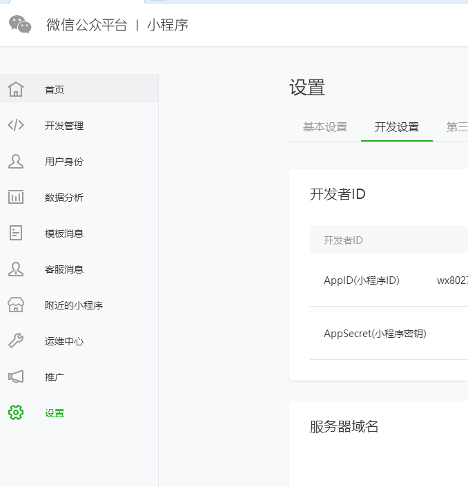The height and width of the screenshot is (487, 468).
Task: Click the megaphone icon for 推广
Action: point(16,376)
